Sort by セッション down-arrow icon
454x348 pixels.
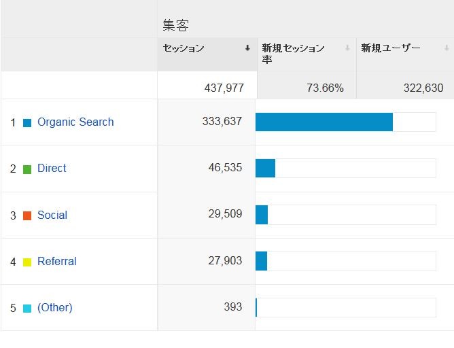(247, 48)
